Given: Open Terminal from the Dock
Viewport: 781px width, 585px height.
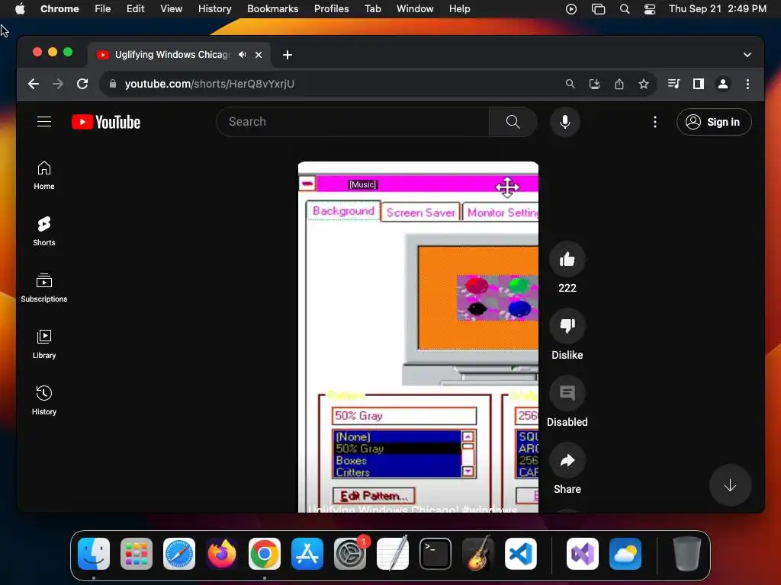Looking at the screenshot, I should pyautogui.click(x=435, y=554).
